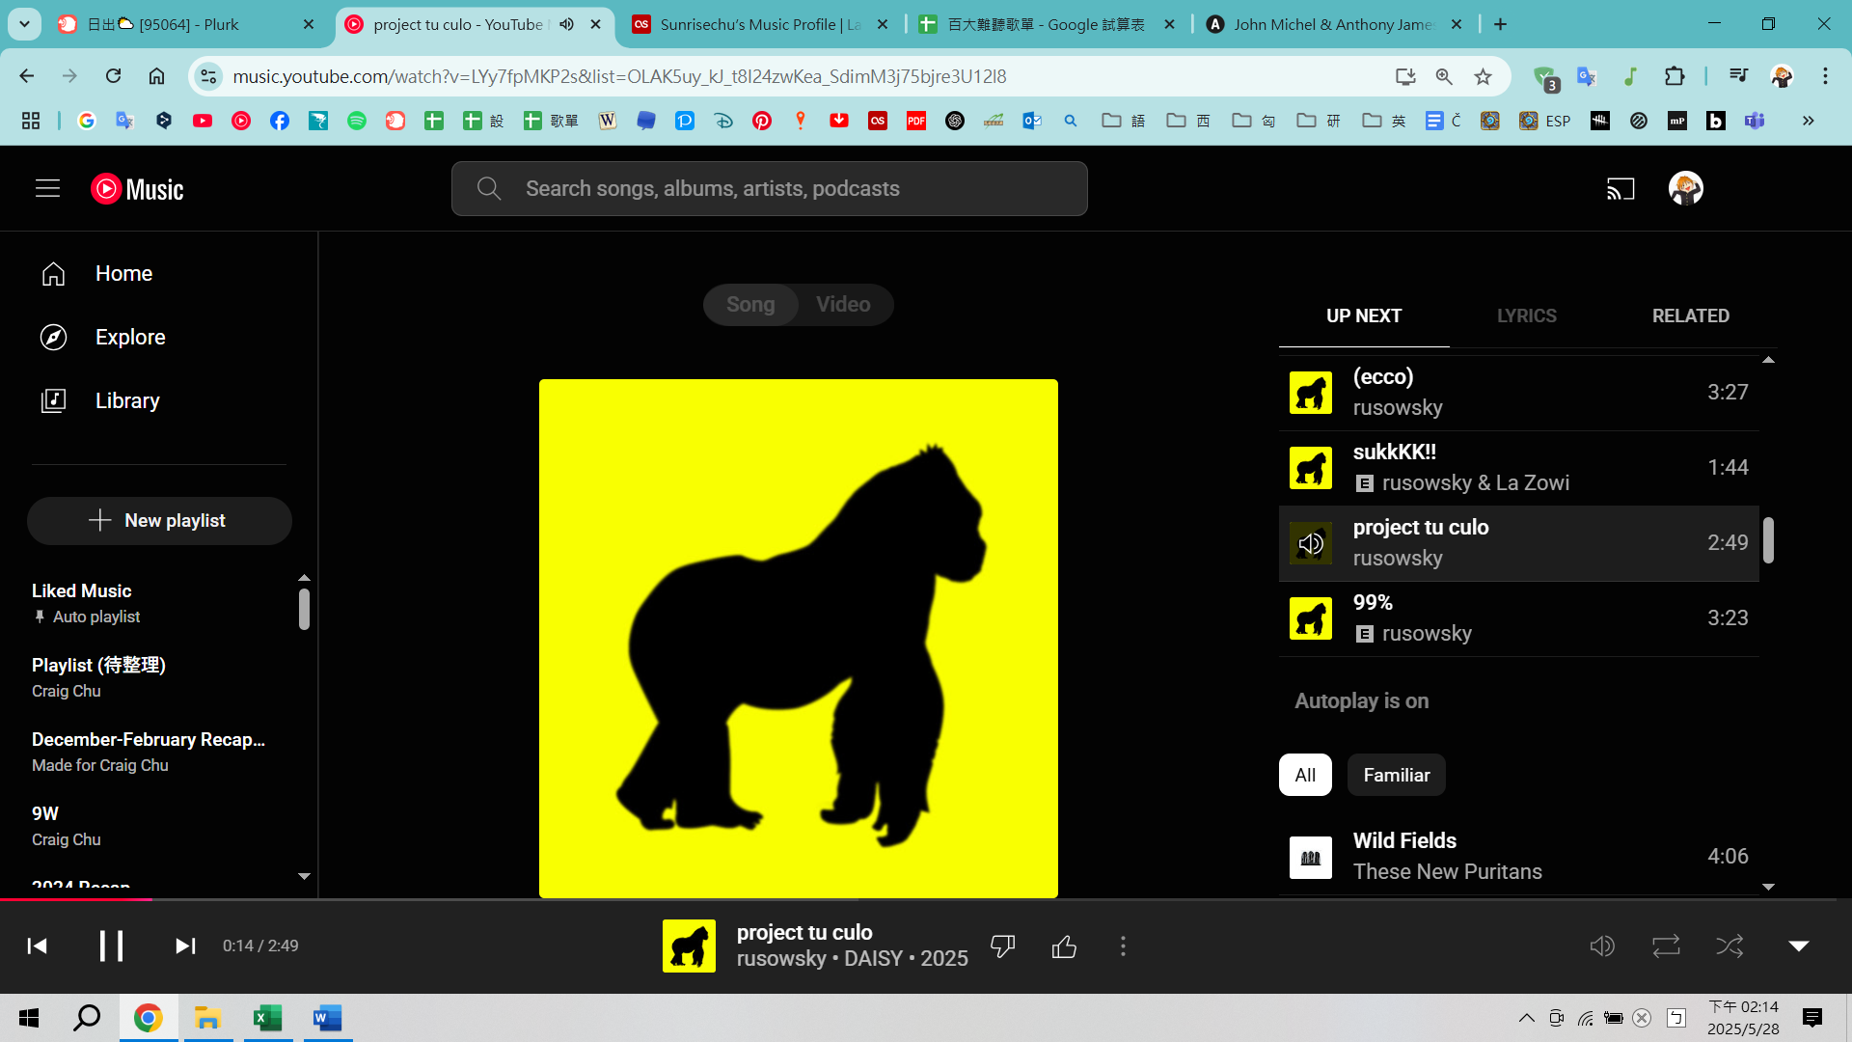The height and width of the screenshot is (1042, 1852).
Task: Reload the page
Action: pyautogui.click(x=113, y=76)
